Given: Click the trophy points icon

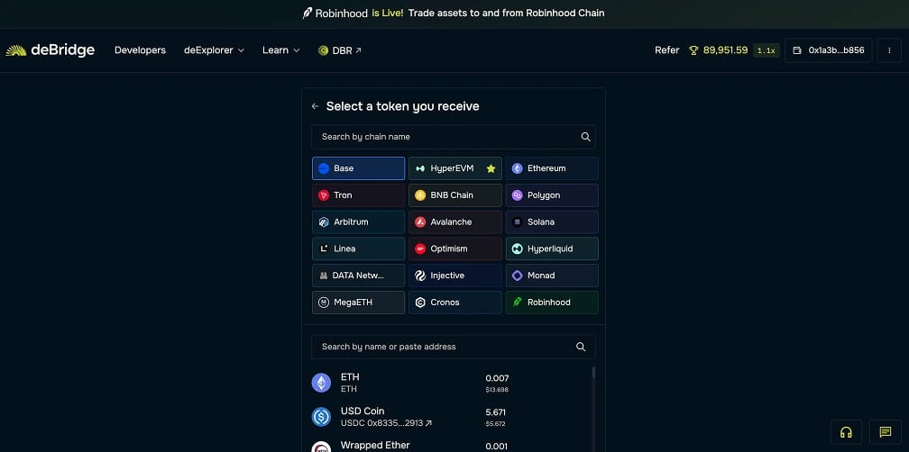Looking at the screenshot, I should 693,50.
